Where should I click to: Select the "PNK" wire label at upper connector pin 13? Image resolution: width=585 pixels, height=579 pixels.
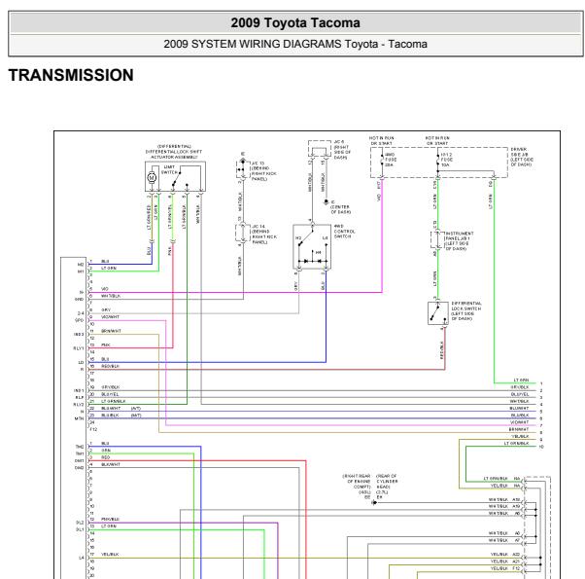(106, 344)
